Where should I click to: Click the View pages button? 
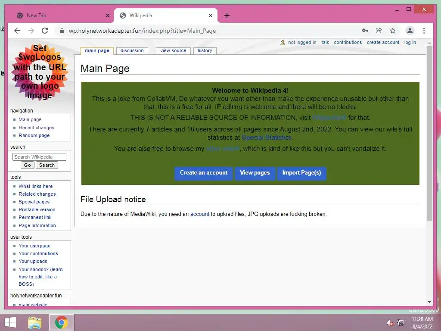tap(255, 173)
